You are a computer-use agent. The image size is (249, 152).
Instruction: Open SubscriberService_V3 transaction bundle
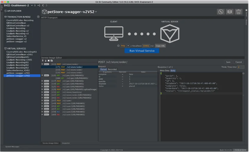tap(16, 36)
